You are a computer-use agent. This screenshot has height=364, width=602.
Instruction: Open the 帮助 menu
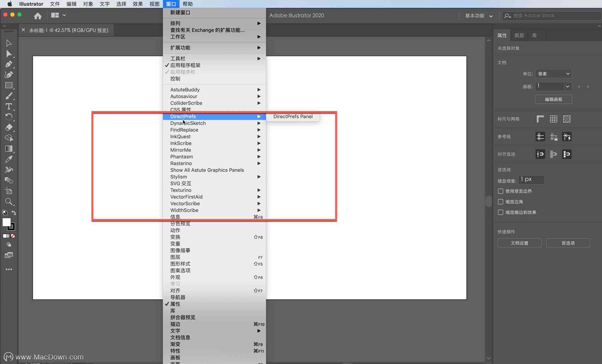188,4
